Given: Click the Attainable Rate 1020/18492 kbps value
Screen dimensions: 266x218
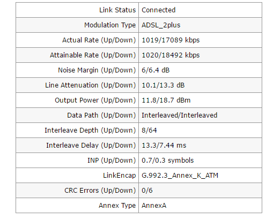Looking at the screenshot, I should (171, 55).
